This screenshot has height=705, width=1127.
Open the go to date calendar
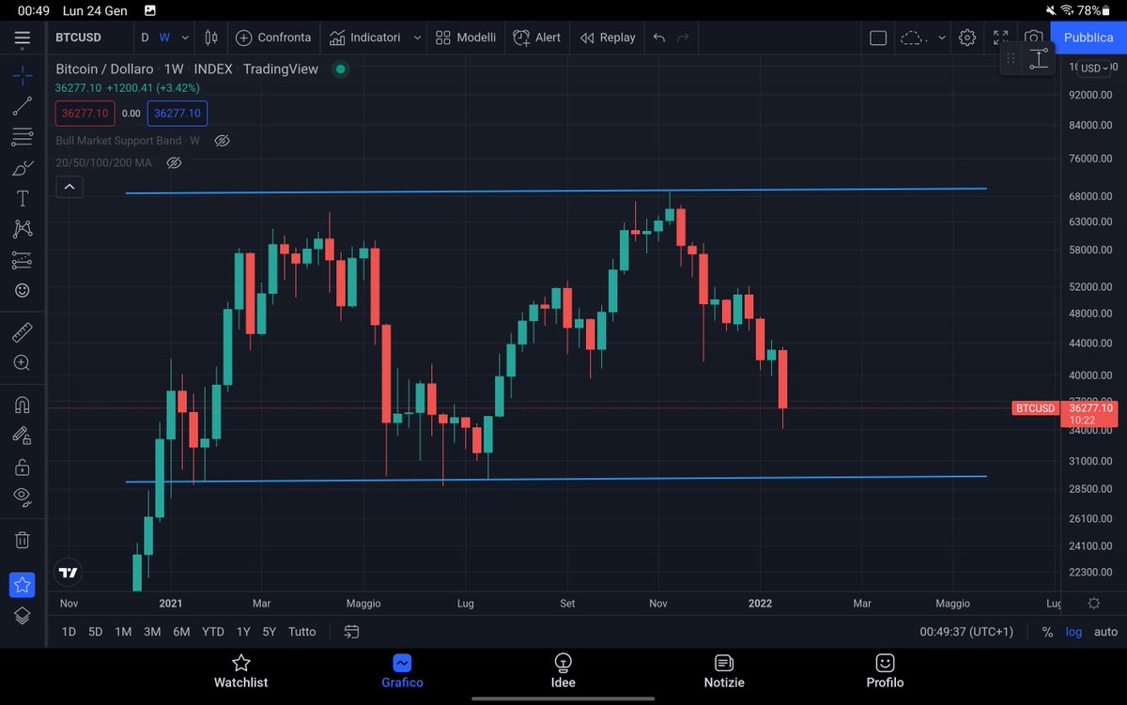[x=352, y=632]
